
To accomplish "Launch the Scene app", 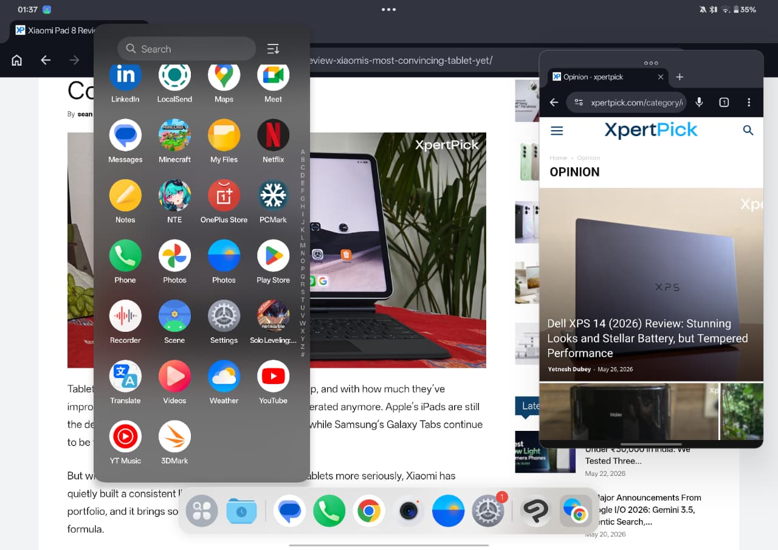I will click(x=174, y=315).
